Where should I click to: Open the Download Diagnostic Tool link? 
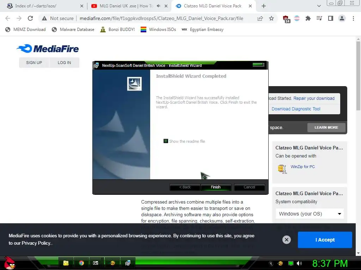tap(296, 109)
